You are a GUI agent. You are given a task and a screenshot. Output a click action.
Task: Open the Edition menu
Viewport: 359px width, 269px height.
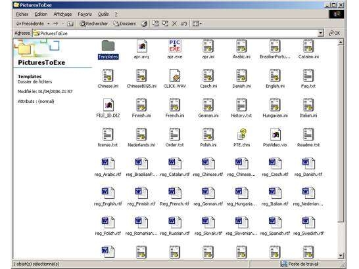(41, 14)
